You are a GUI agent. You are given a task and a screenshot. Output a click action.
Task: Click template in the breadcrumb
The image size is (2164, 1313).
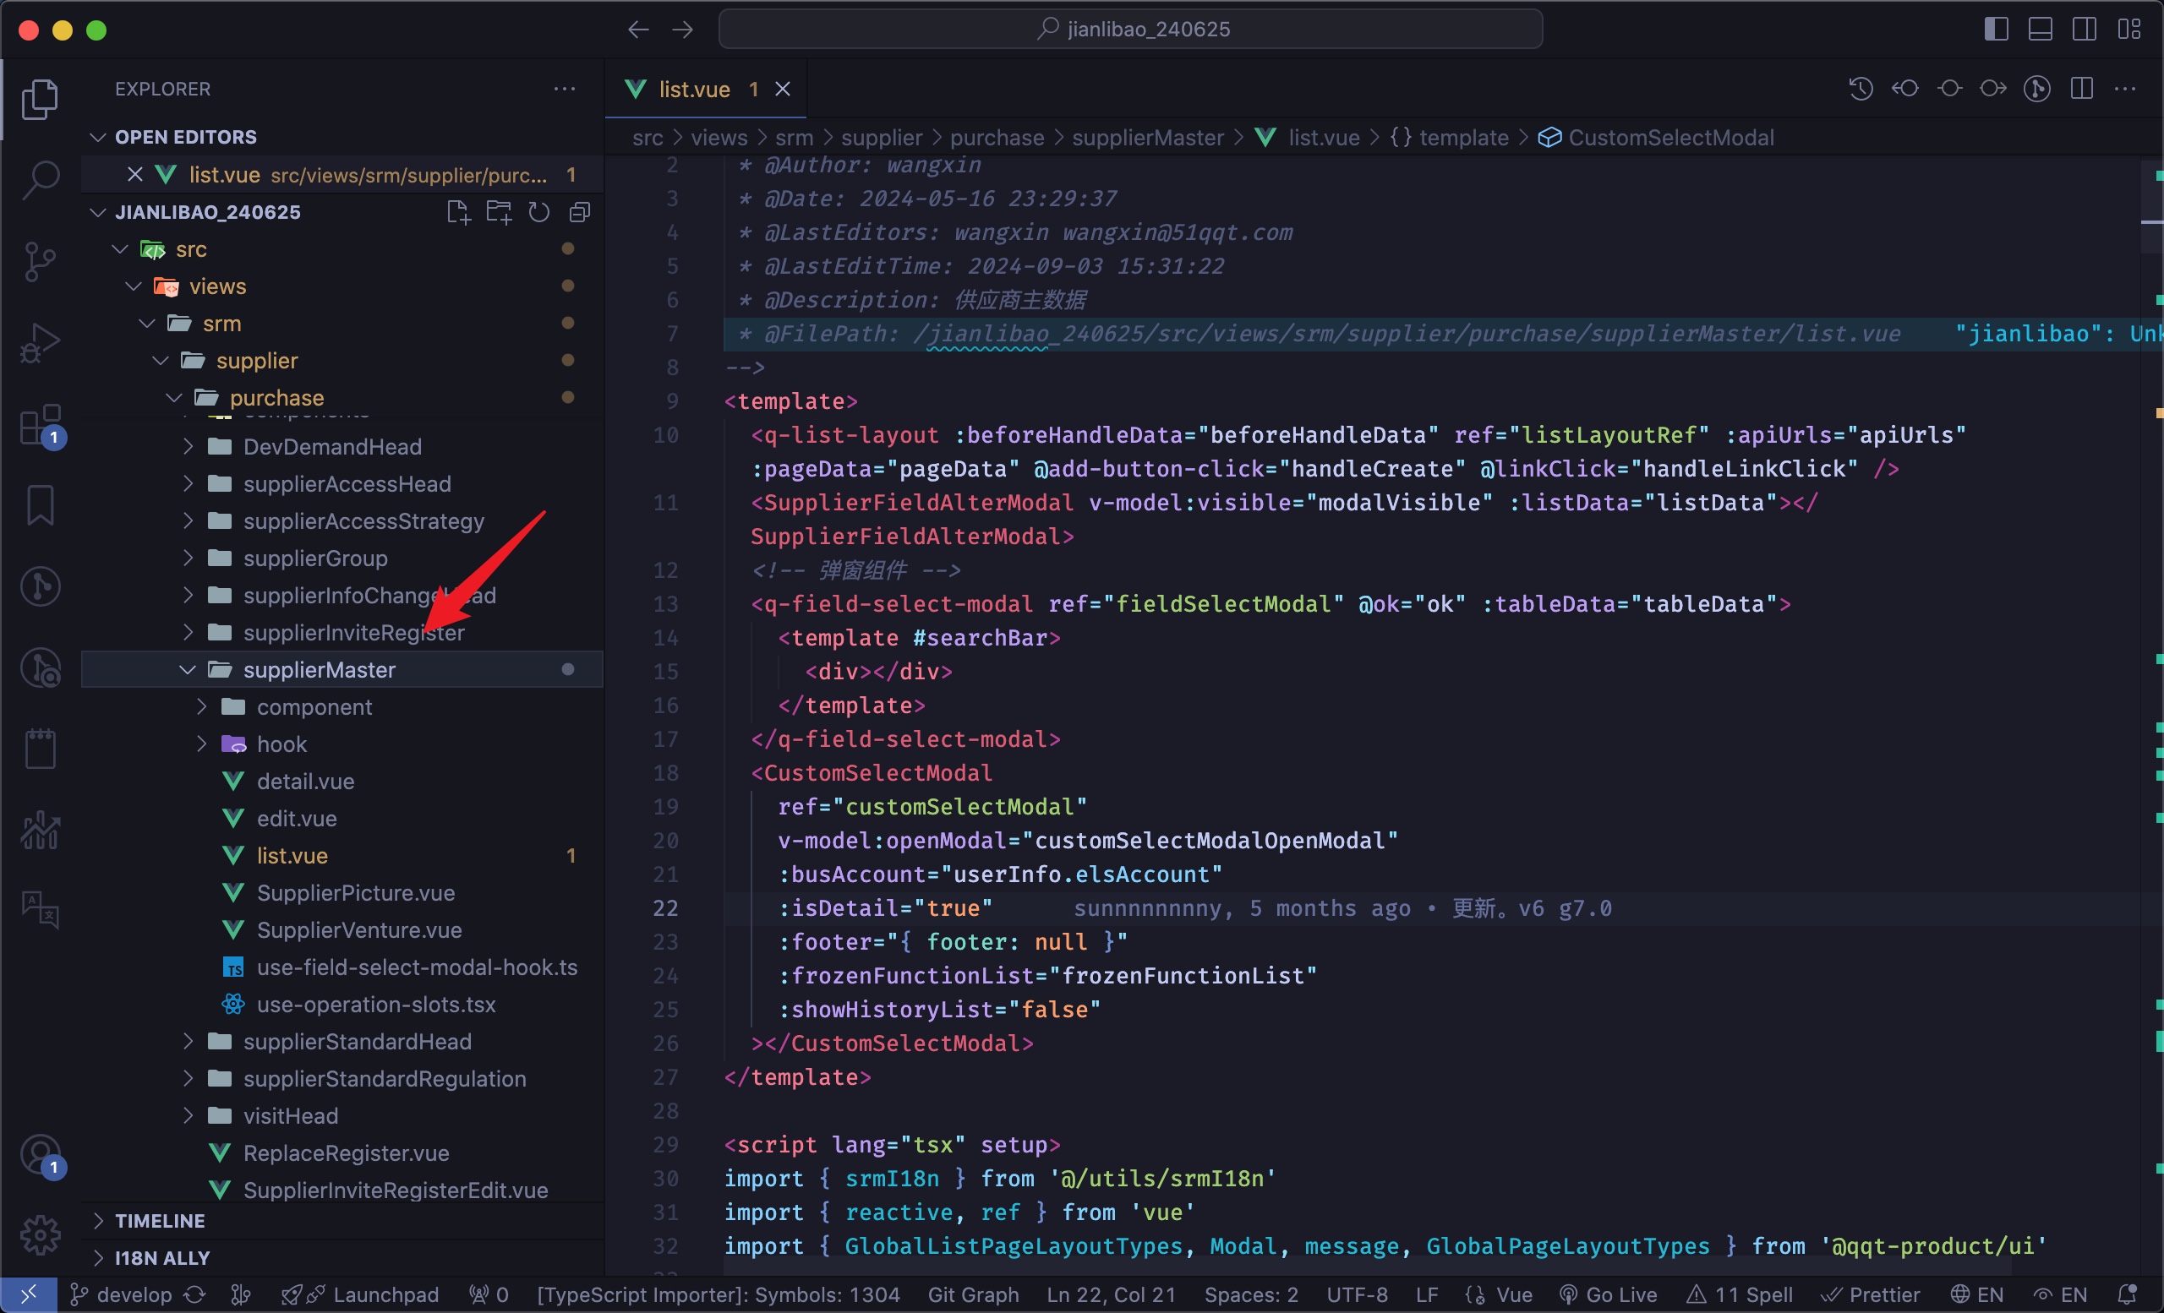[x=1463, y=138]
